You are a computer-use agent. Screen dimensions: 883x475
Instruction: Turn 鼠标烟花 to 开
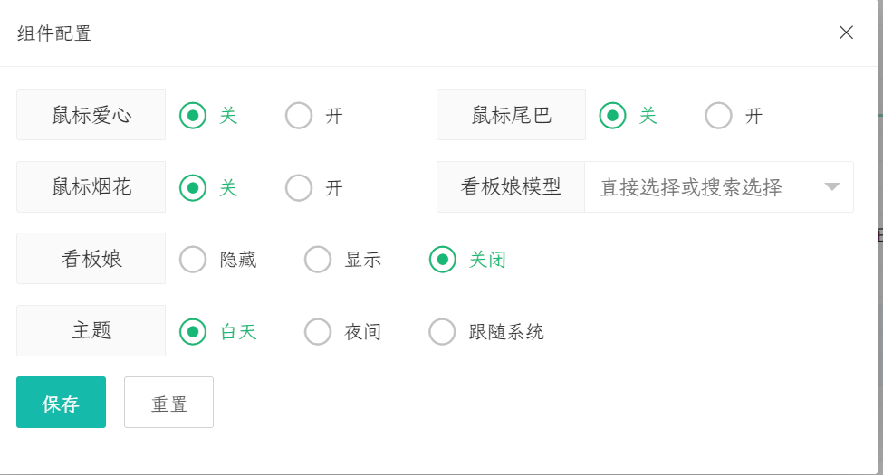coord(299,188)
